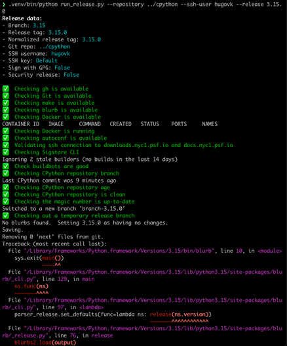The width and height of the screenshot is (287, 346).
Task: Click the SSH key value 'Default'
Action: point(47,60)
